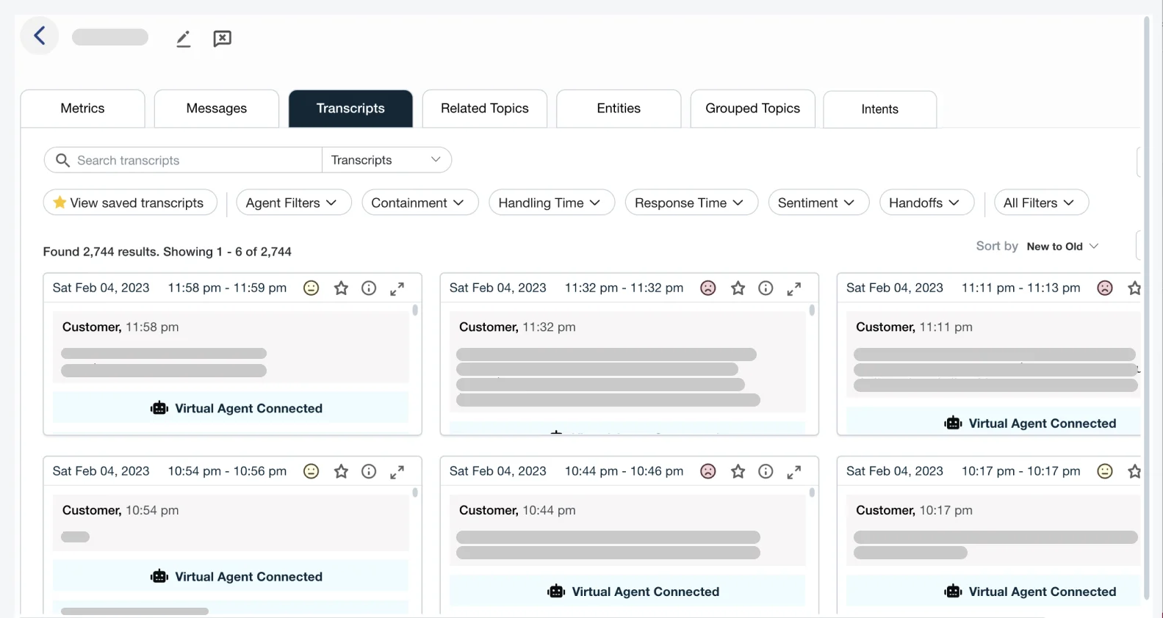
Task: Click the back arrow button
Action: (40, 35)
